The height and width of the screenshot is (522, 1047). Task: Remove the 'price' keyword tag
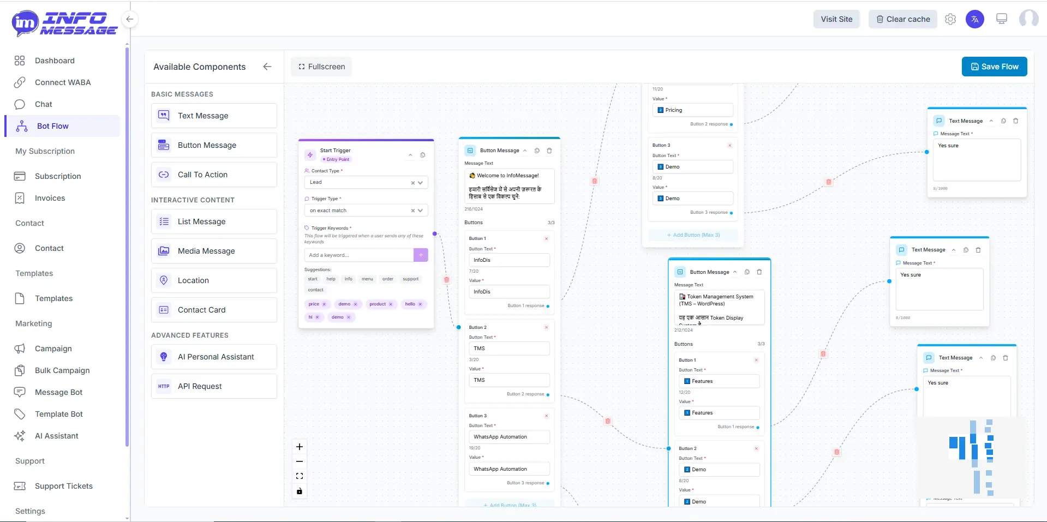click(324, 304)
